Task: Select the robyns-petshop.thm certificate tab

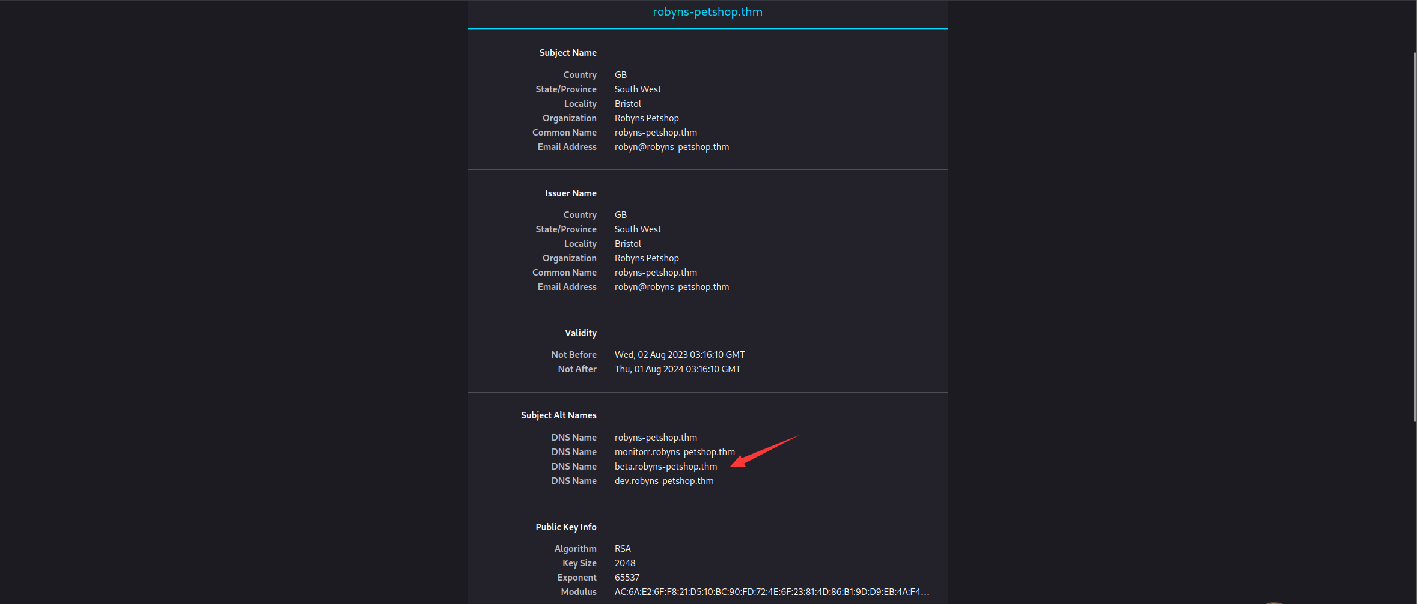Action: point(707,12)
